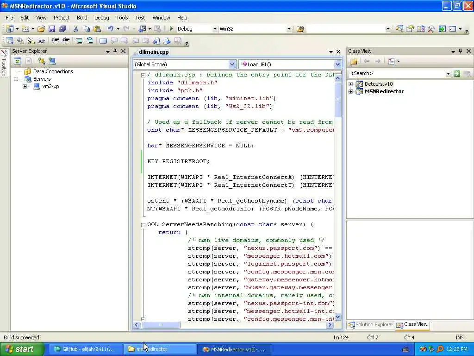
Task: Click Increase Line Indent icon
Action: 66,41
